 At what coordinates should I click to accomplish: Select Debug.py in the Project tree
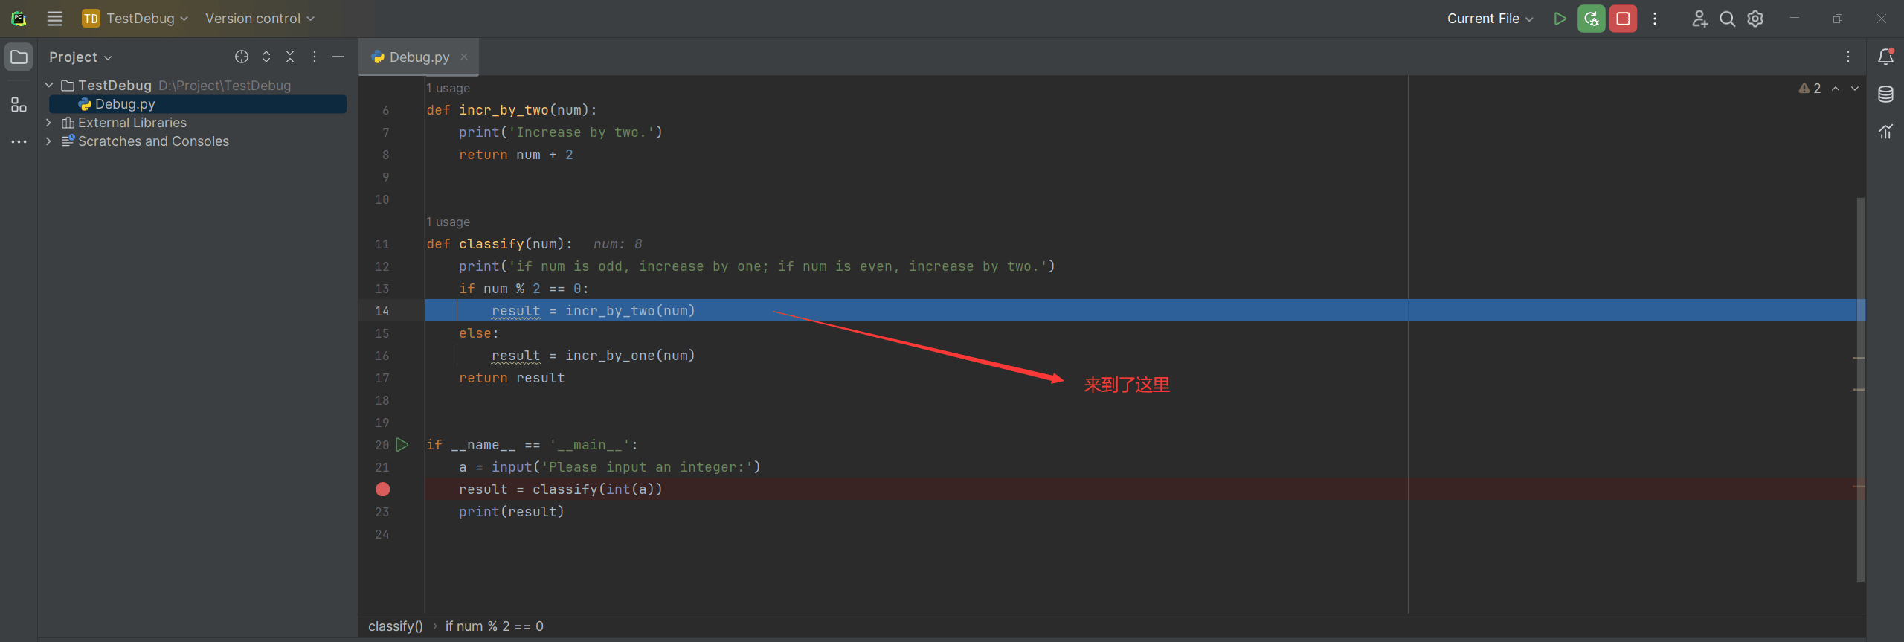tap(198, 104)
